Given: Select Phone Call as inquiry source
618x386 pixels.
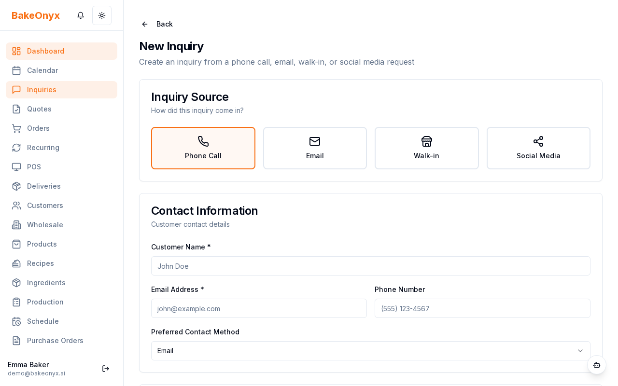Looking at the screenshot, I should pos(203,148).
